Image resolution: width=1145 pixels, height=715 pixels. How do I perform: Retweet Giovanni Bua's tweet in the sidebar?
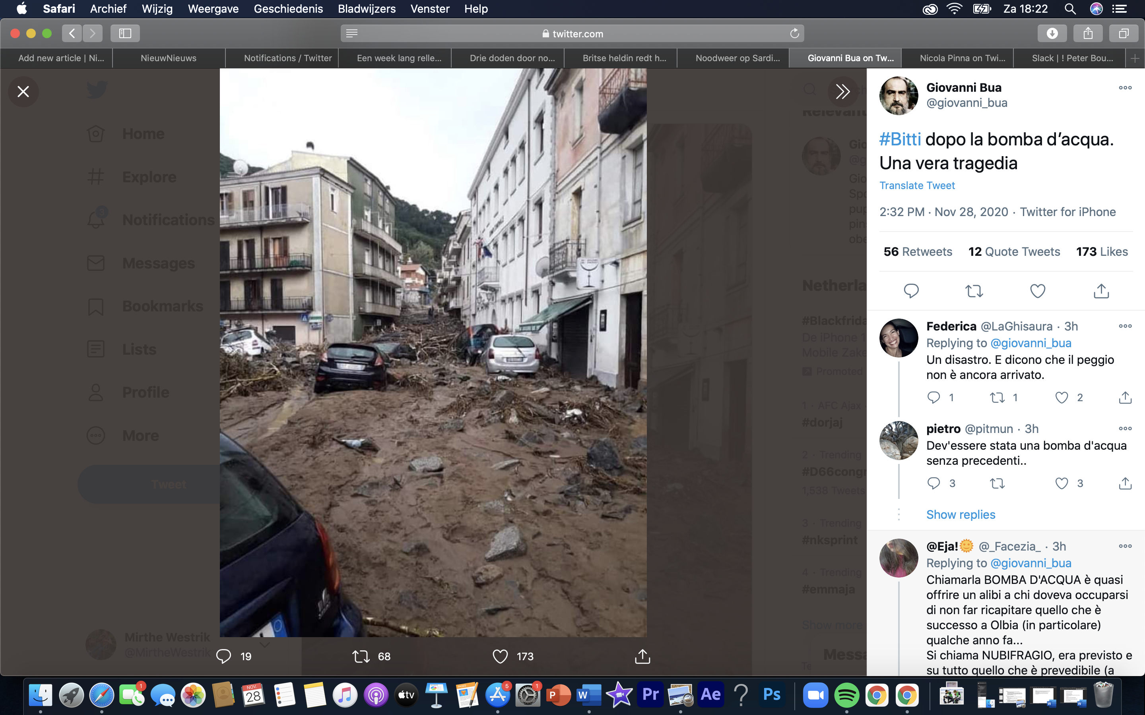point(974,291)
